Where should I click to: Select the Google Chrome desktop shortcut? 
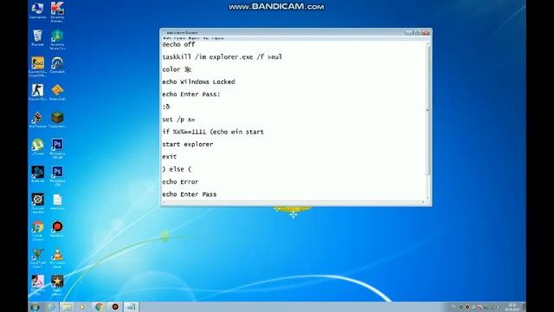click(x=37, y=230)
